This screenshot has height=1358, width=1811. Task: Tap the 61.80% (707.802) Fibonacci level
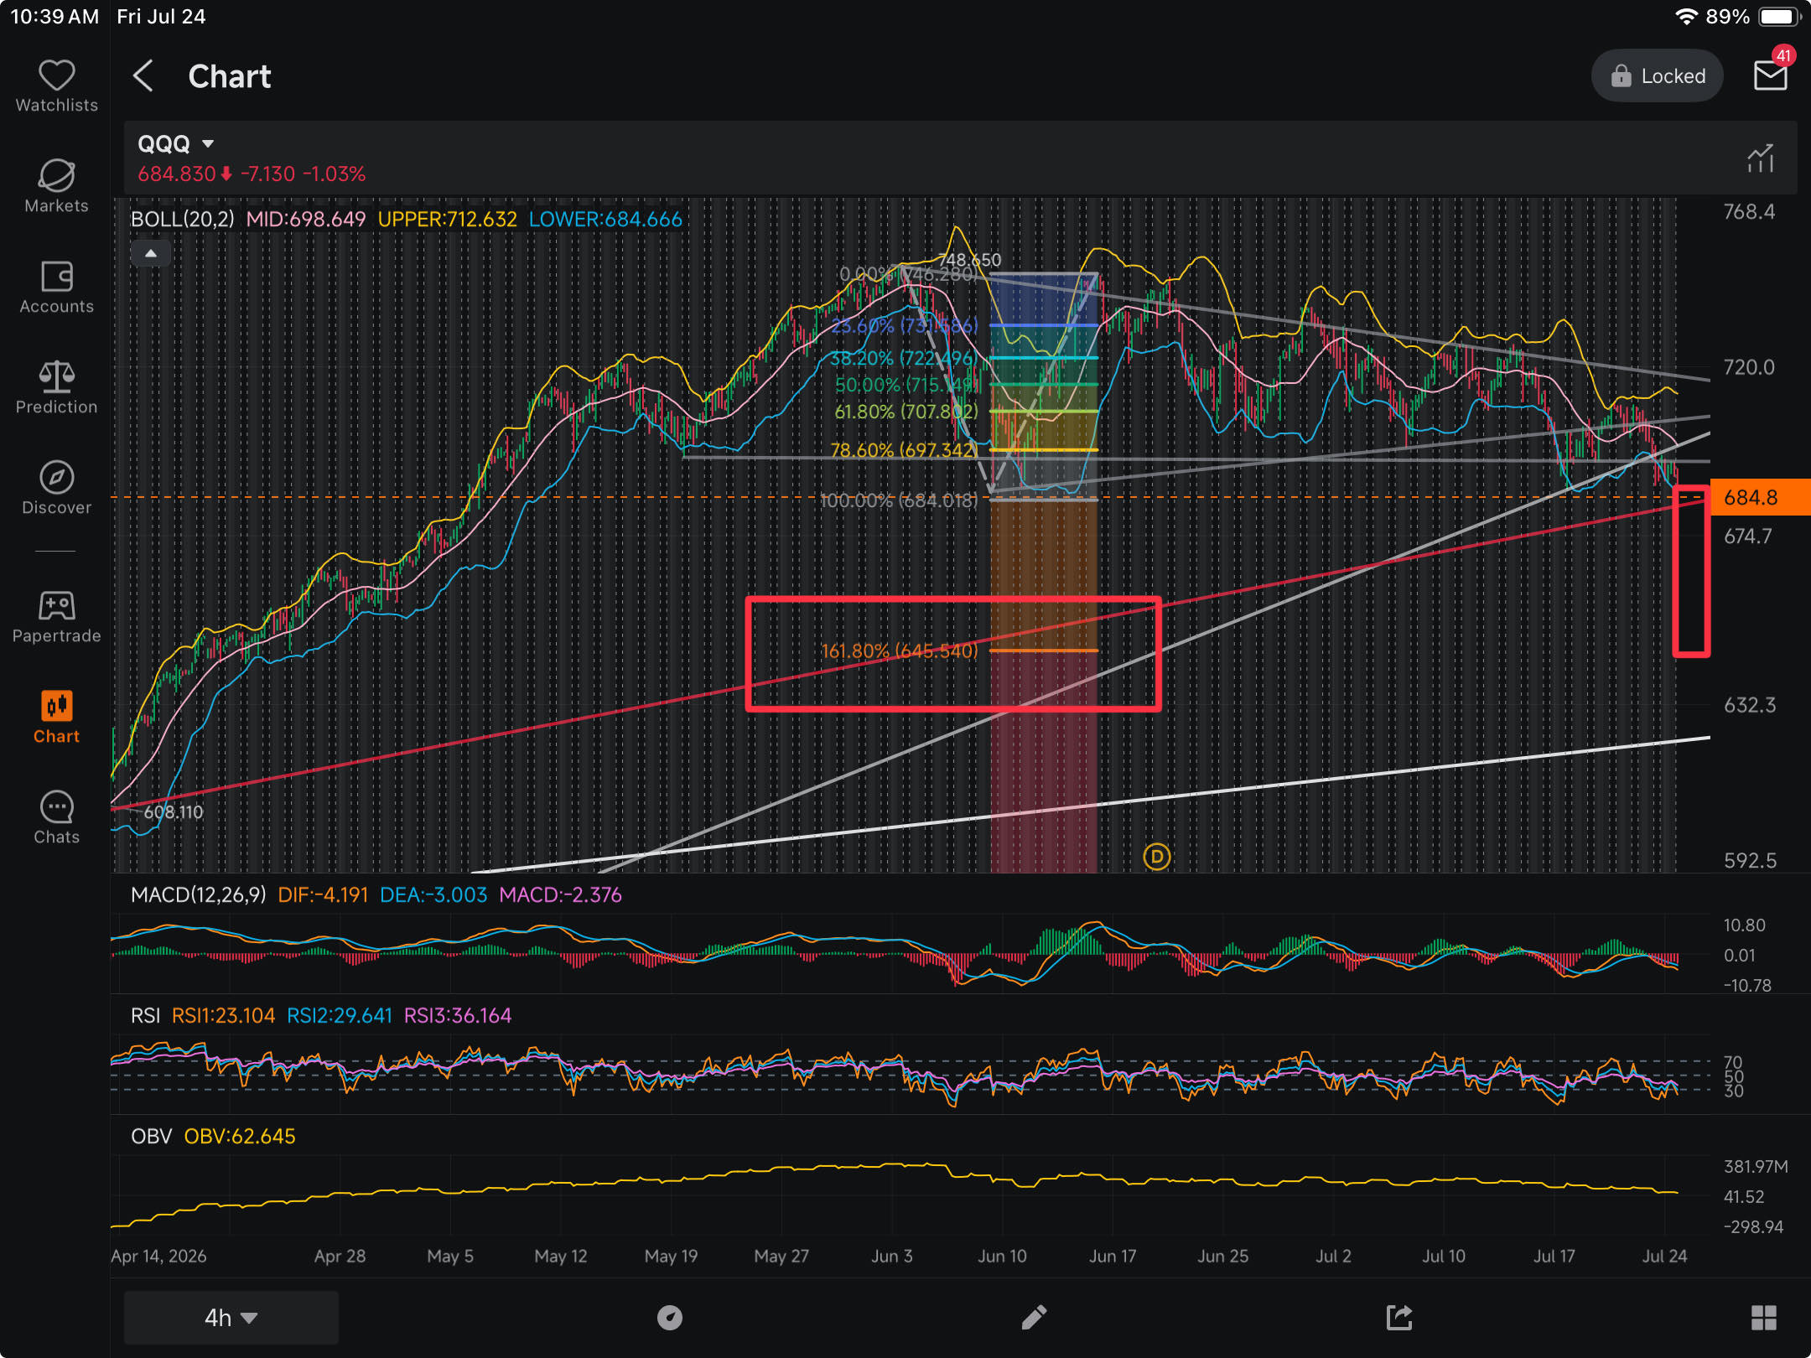pyautogui.click(x=905, y=412)
